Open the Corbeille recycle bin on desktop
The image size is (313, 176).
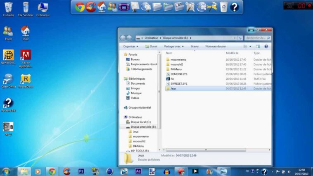pyautogui.click(x=8, y=7)
